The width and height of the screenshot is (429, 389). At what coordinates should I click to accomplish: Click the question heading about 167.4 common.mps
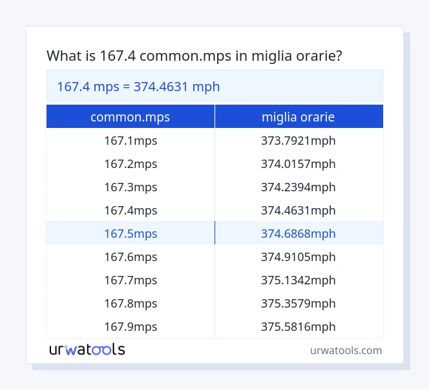point(194,56)
